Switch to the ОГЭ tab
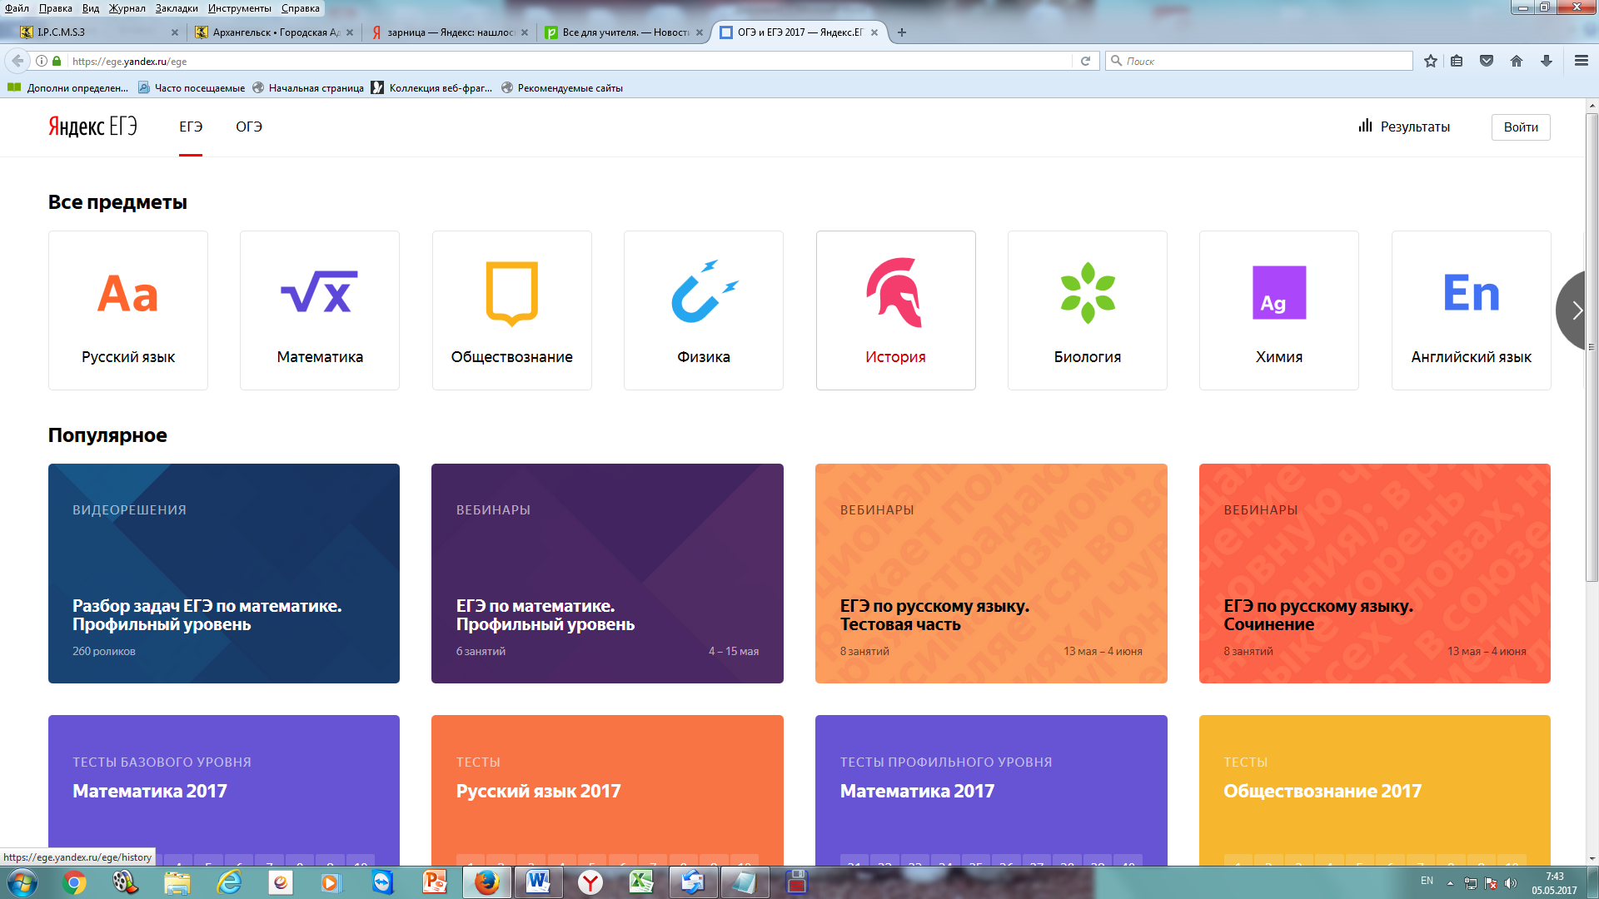This screenshot has width=1599, height=899. pos(249,127)
